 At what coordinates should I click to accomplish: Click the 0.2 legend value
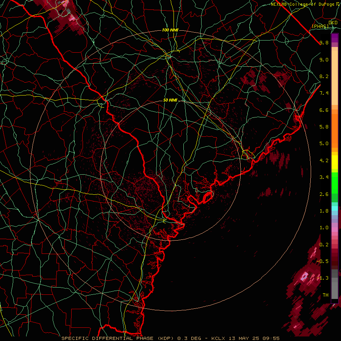pos(324,245)
